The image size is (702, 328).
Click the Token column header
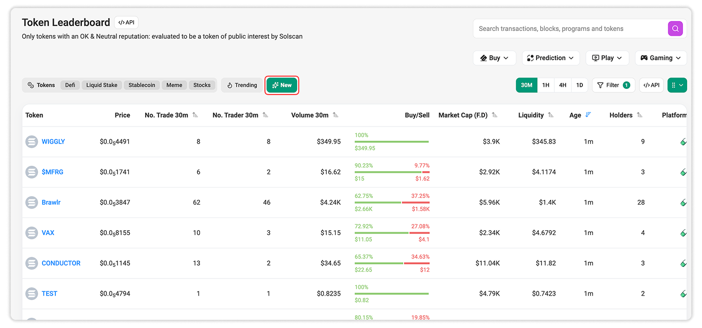click(x=34, y=115)
